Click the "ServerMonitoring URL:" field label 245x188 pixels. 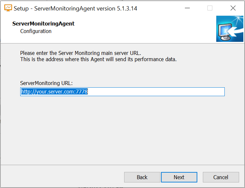pos(46,83)
